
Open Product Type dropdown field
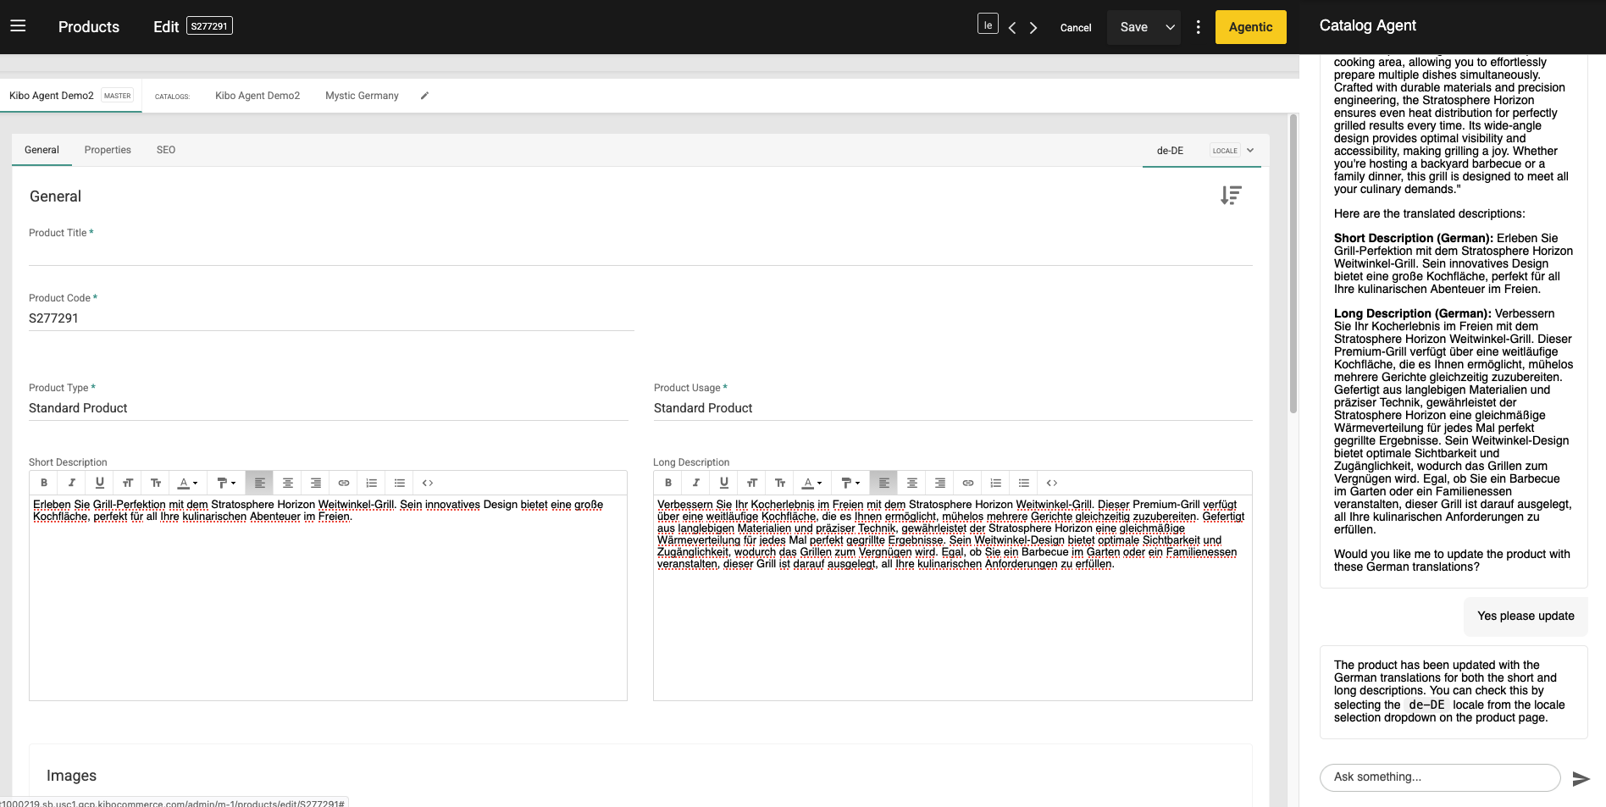pyautogui.click(x=329, y=408)
